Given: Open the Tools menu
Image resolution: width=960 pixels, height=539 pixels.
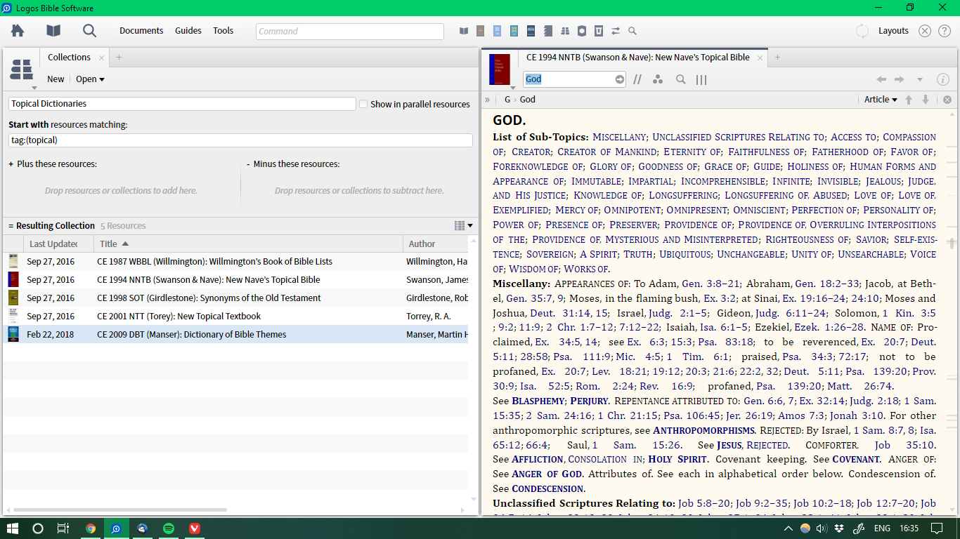Looking at the screenshot, I should pyautogui.click(x=223, y=31).
